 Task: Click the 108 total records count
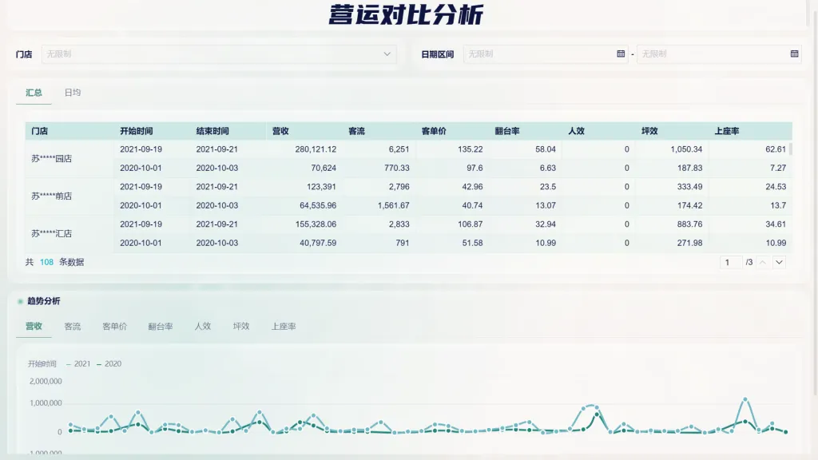point(46,262)
